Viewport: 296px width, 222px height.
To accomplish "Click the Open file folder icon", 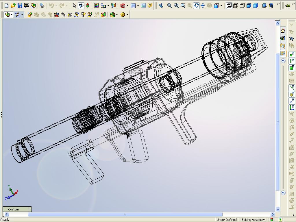I will [x=13, y=5].
